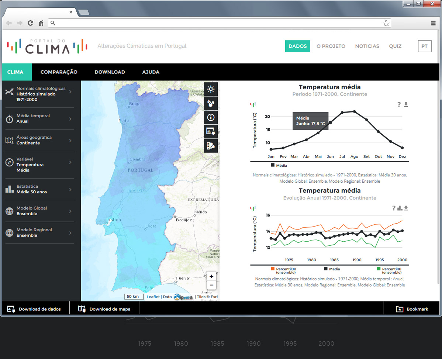
Task: Switch to the Comparação tab
Action: coord(59,72)
